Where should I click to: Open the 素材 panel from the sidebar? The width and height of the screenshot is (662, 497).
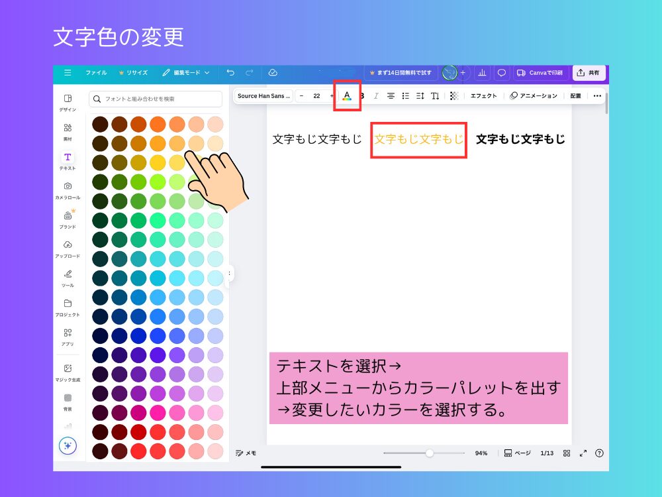pyautogui.click(x=68, y=131)
